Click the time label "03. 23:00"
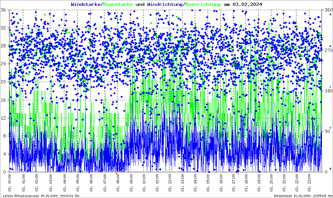The width and height of the screenshot is (333, 198). pyautogui.click(x=309, y=183)
